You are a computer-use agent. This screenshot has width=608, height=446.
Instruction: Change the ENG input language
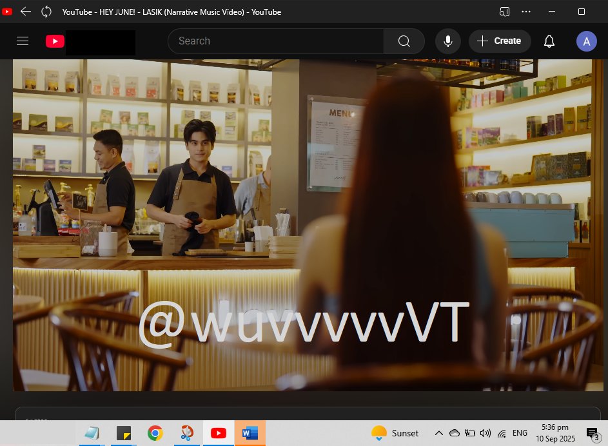520,433
